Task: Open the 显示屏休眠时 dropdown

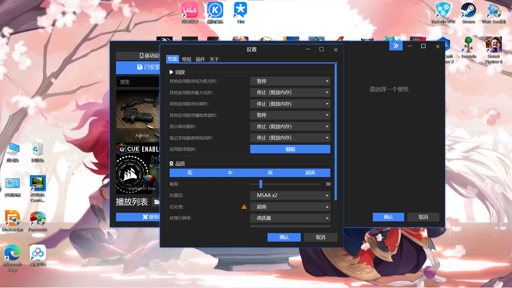Action: pyautogui.click(x=290, y=126)
